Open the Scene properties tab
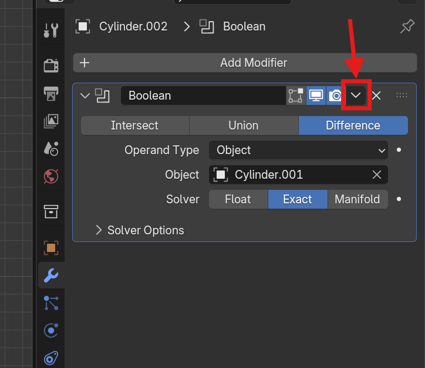 click(51, 149)
